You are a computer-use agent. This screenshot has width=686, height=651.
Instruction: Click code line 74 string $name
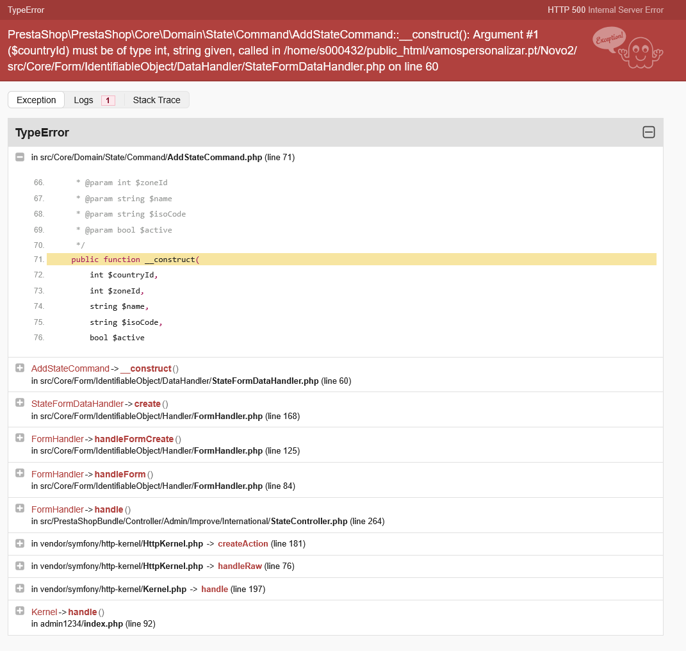tap(119, 306)
